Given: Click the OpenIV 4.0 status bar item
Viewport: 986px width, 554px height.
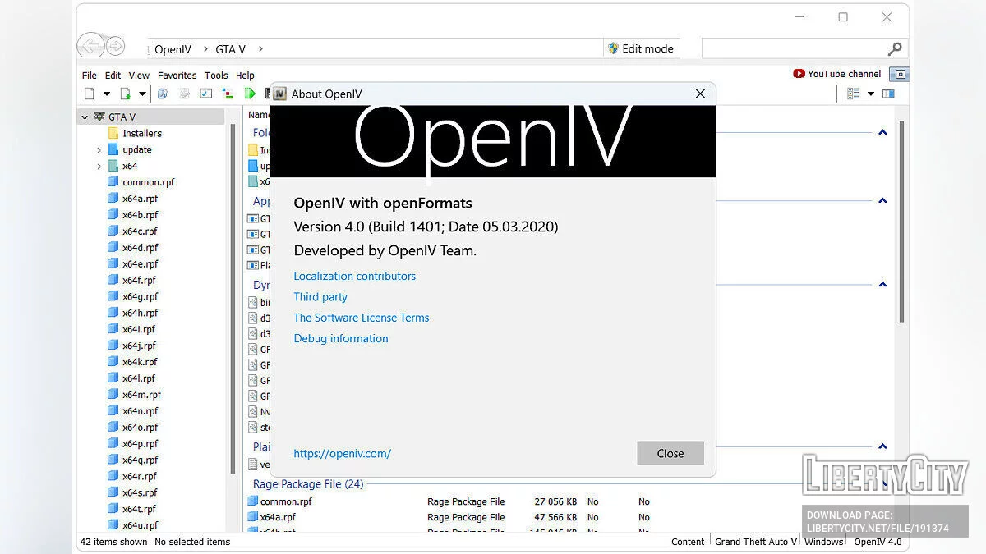Looking at the screenshot, I should pos(878,542).
